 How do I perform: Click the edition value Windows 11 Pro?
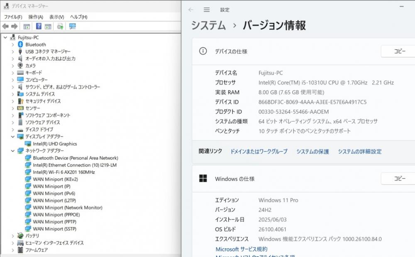278,200
